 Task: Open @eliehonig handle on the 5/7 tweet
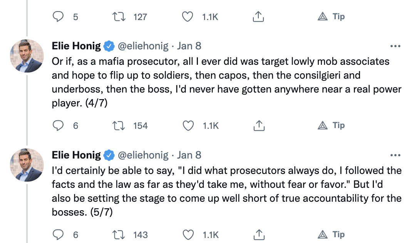pyautogui.click(x=143, y=155)
